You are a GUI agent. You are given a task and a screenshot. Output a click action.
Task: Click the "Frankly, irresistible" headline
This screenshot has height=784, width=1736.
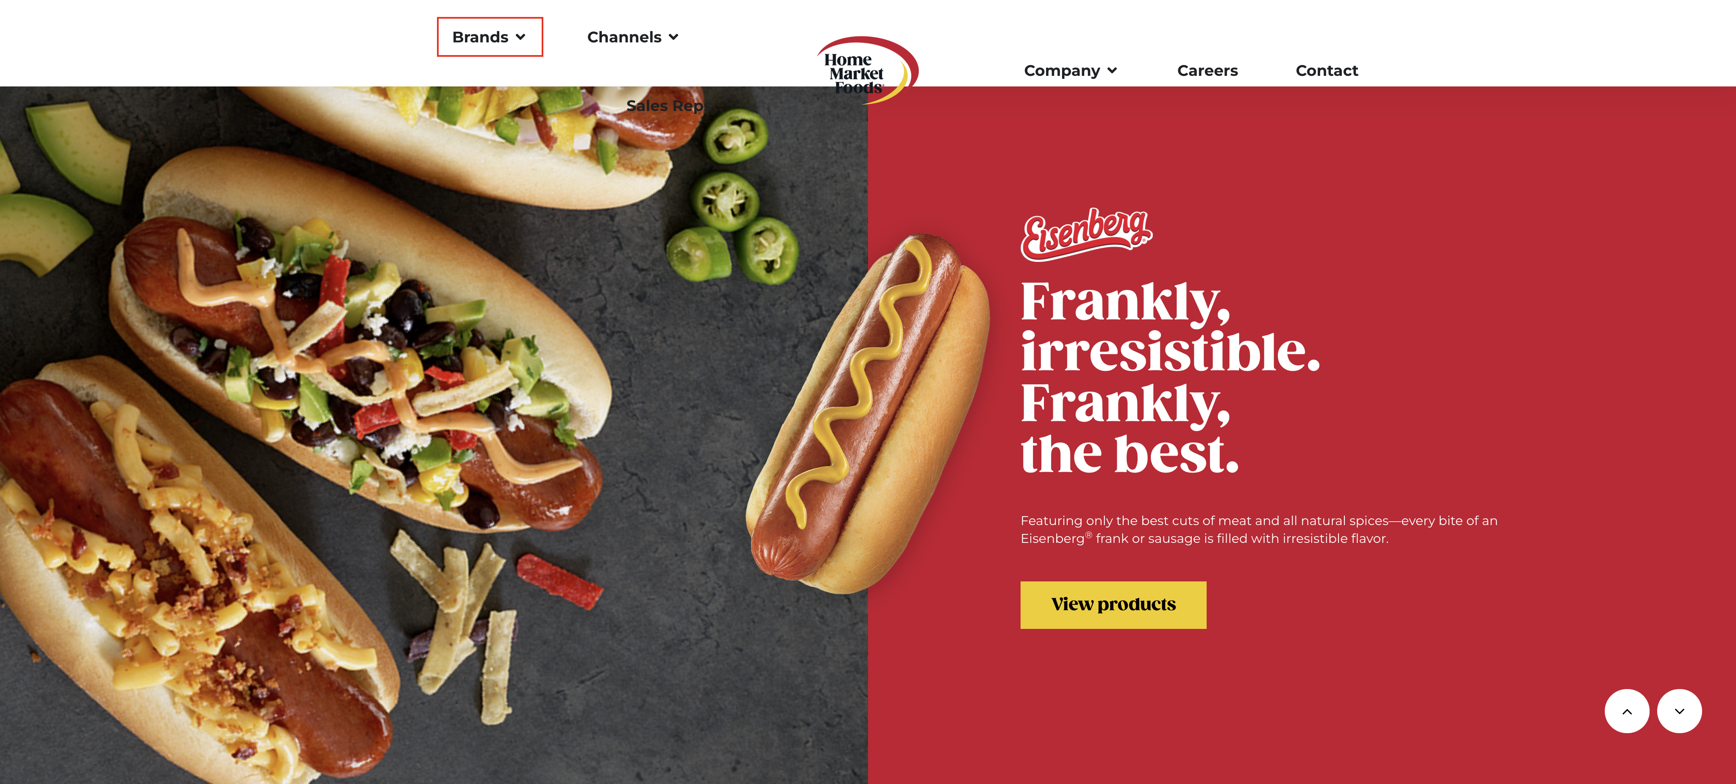[1169, 377]
